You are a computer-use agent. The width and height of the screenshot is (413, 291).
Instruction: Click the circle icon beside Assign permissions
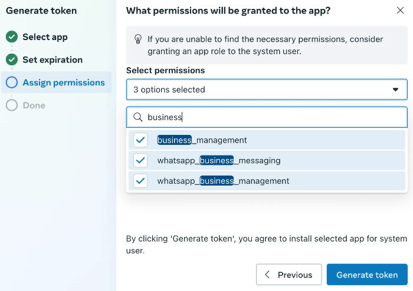12,83
